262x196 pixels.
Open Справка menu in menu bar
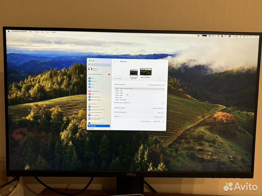[x=53, y=32]
